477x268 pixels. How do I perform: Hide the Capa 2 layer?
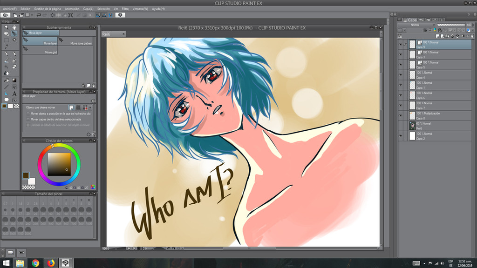coord(400,136)
